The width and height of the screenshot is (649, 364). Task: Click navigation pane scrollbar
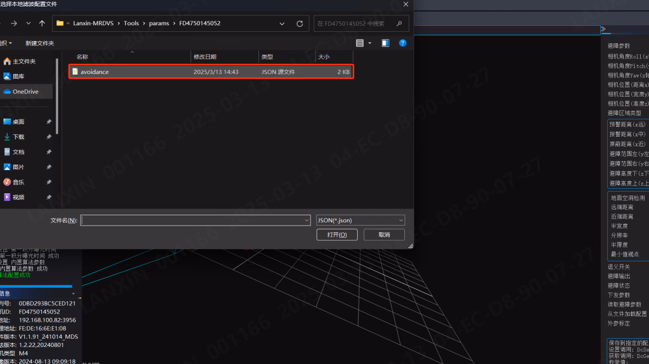57,96
